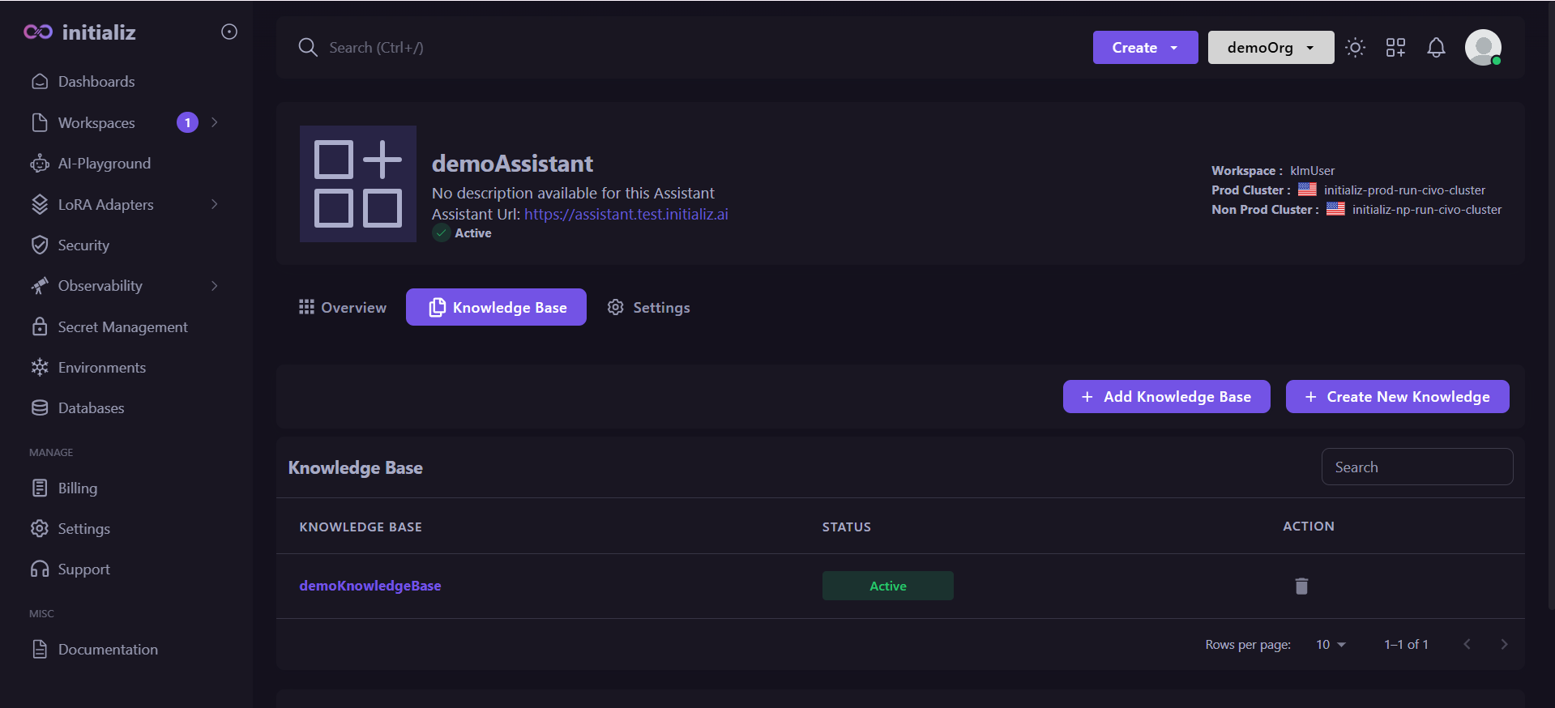
Task: Expand the Observability chevron
Action: [215, 286]
